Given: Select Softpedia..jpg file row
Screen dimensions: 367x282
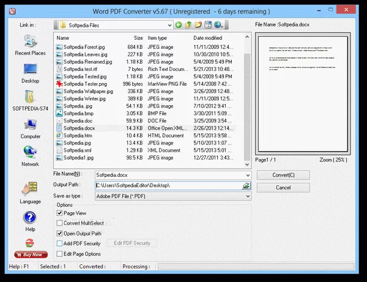Looking at the screenshot, I should tap(145, 106).
